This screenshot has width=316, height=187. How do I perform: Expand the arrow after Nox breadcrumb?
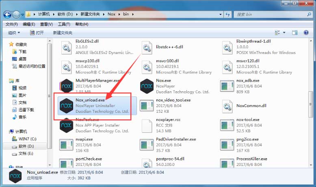pyautogui.click(x=119, y=14)
